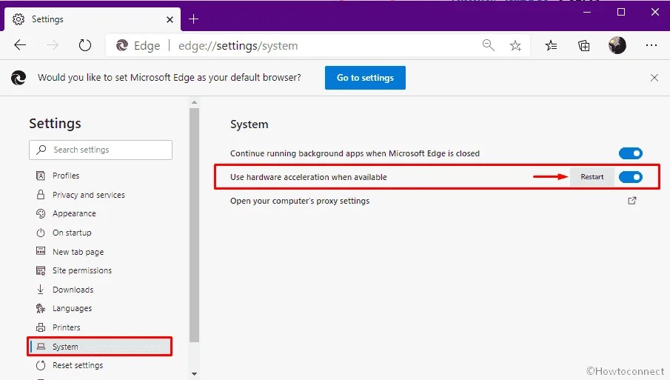Click the Edge logo in the address bar

click(x=122, y=45)
